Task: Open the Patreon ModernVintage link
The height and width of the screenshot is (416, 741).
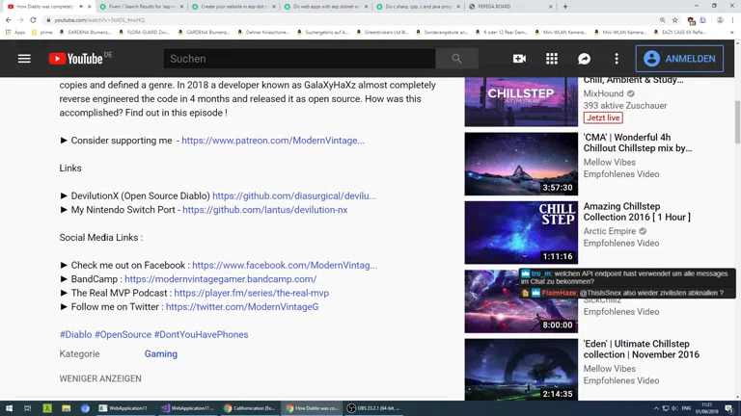Action: click(273, 140)
